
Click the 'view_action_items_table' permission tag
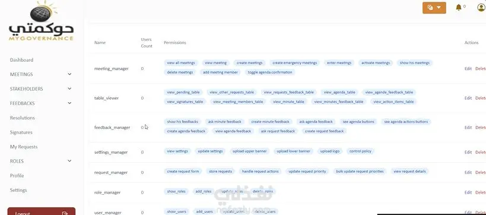[x=393, y=102]
